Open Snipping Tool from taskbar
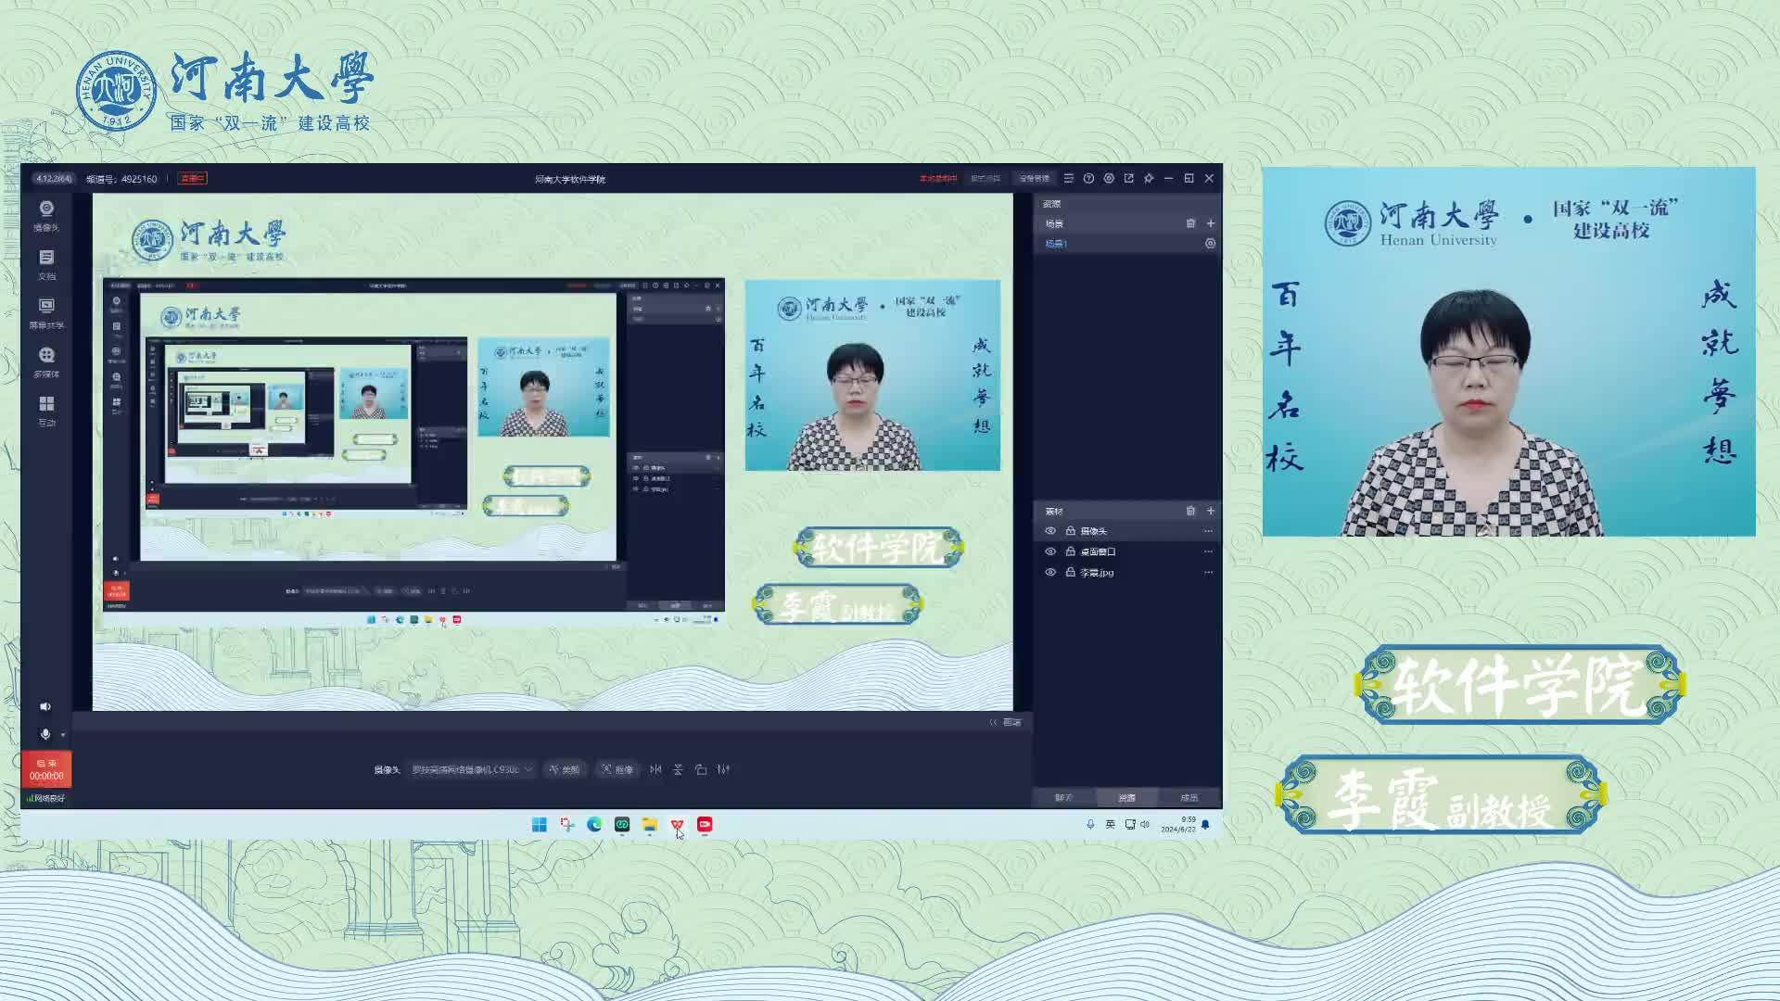This screenshot has width=1780, height=1001. (x=566, y=824)
